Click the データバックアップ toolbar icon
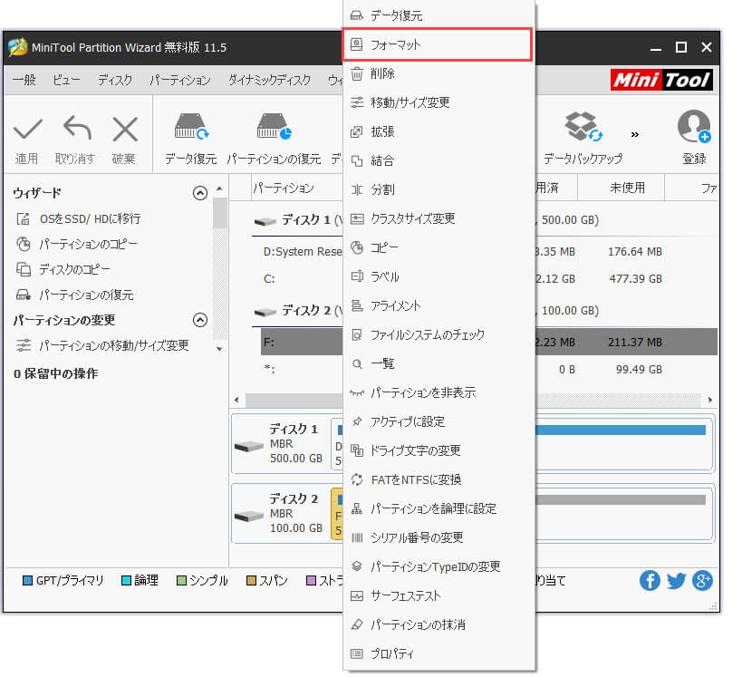The height and width of the screenshot is (677, 742). click(583, 131)
